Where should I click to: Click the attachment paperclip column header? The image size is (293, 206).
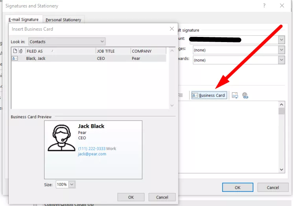(21, 51)
